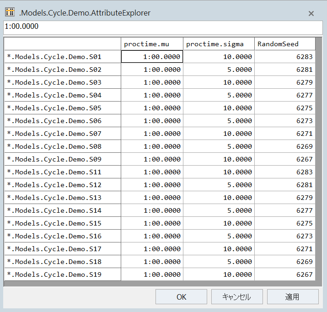Click proctime.sigma cell 10.0000 in S07 row

(219, 134)
